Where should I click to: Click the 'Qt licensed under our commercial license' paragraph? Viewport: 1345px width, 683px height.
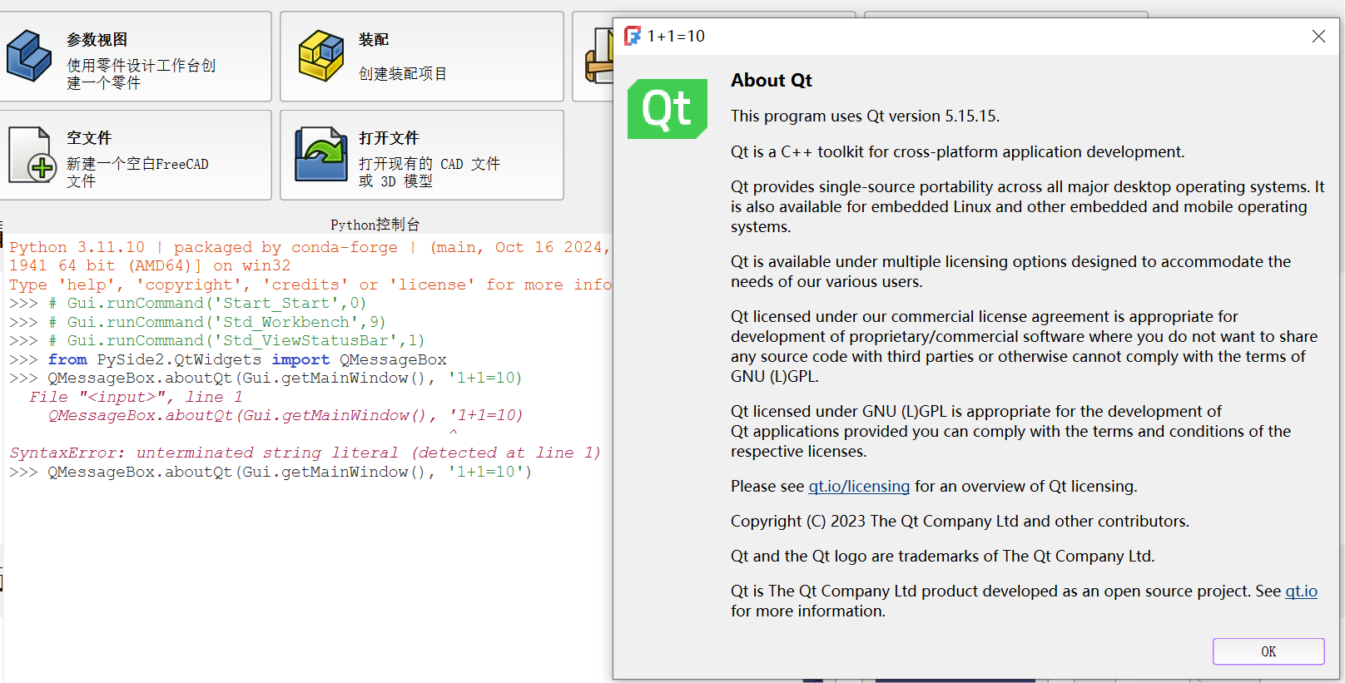point(1024,346)
